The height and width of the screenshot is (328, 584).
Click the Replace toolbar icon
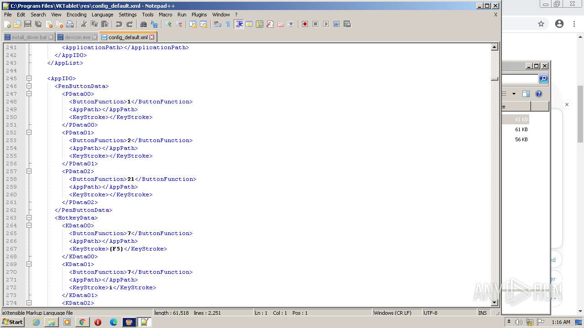click(x=154, y=24)
